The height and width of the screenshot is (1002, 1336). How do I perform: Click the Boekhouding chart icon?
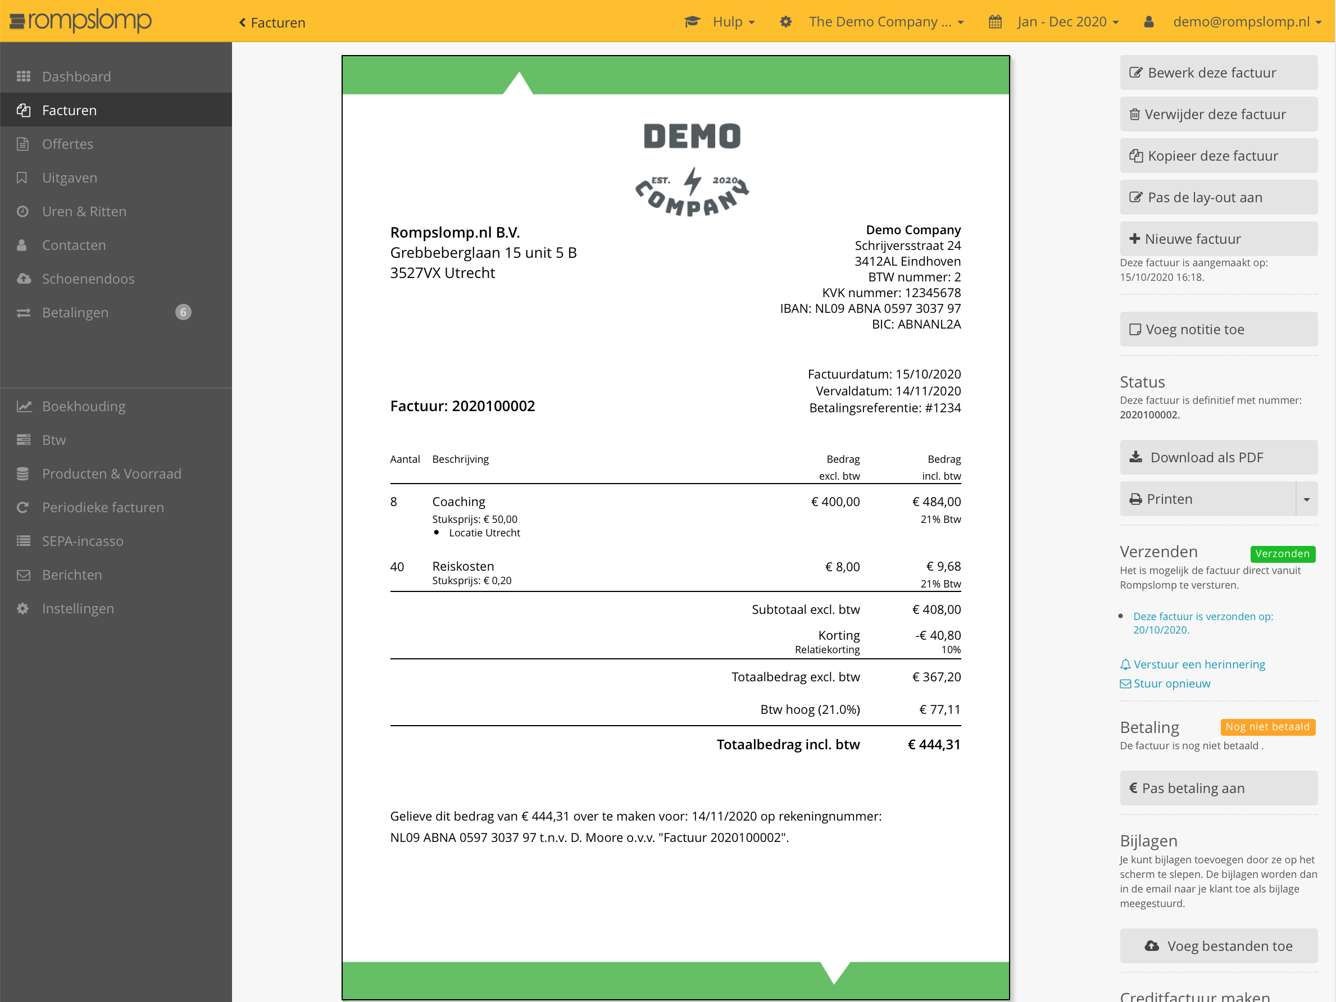click(24, 406)
